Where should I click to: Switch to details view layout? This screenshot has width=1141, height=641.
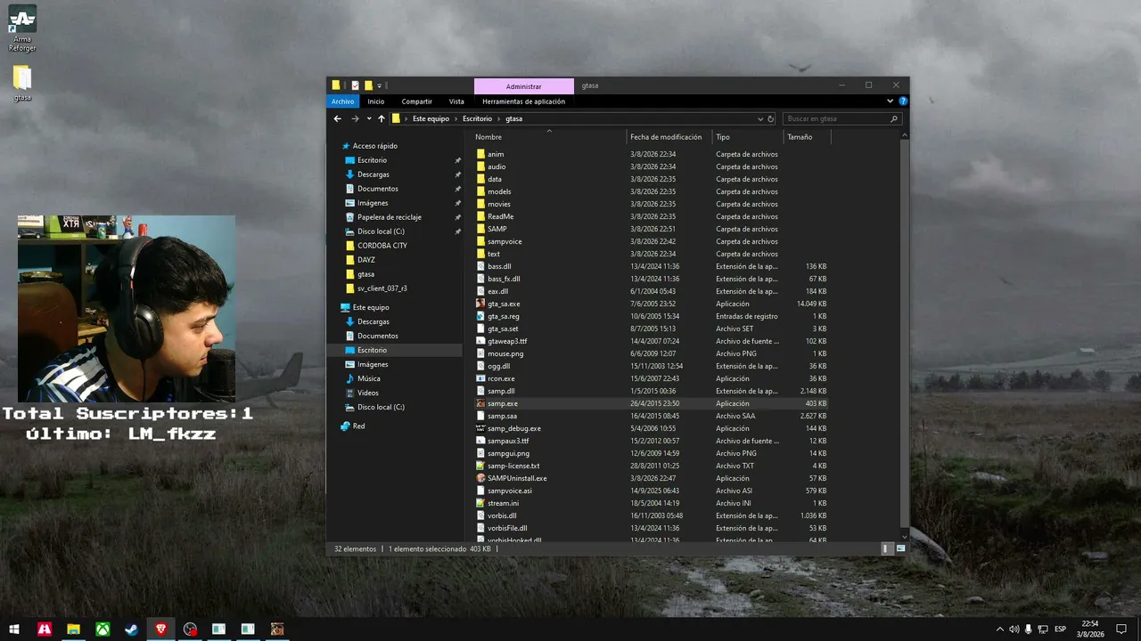click(x=887, y=548)
